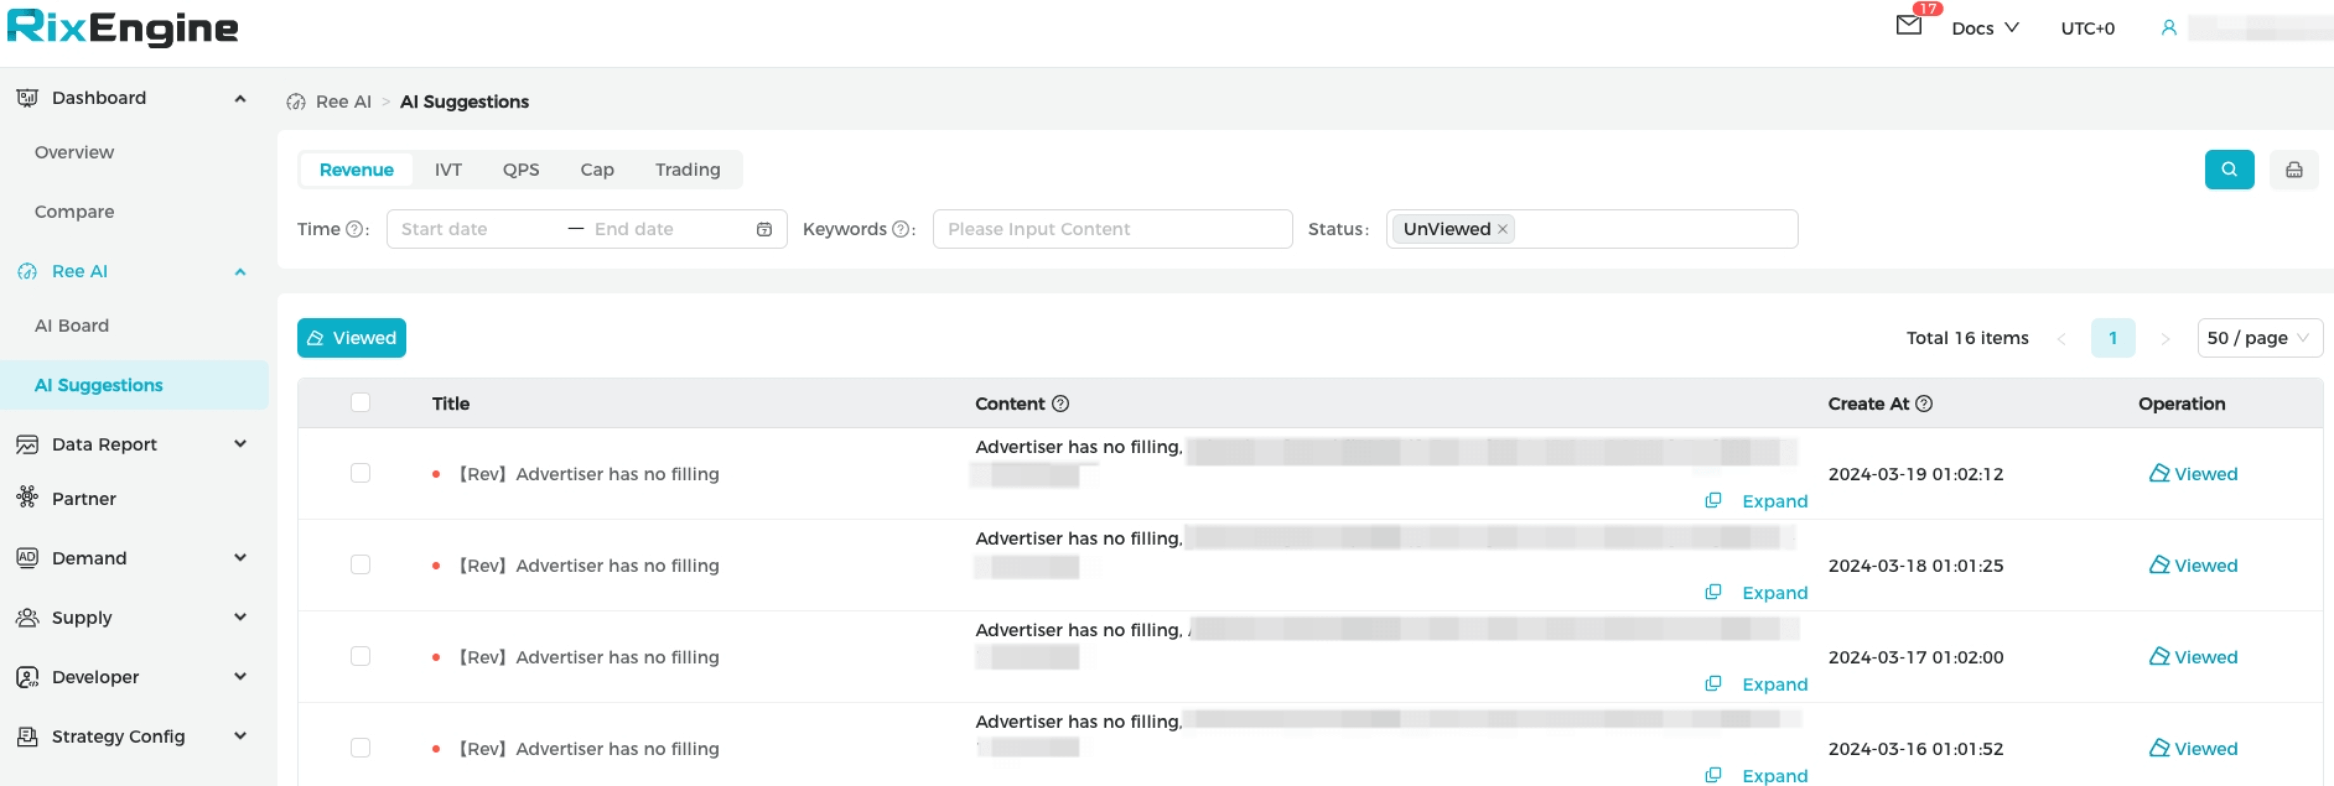Expand content of 2024-03-19 row
The width and height of the screenshot is (2334, 786).
(1774, 501)
